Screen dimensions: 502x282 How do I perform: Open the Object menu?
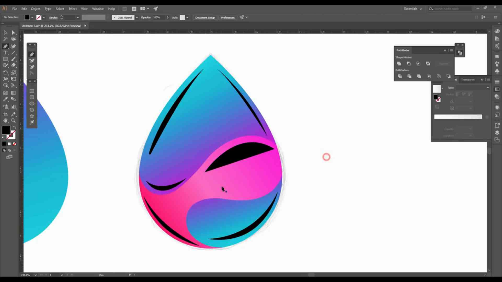click(x=36, y=9)
